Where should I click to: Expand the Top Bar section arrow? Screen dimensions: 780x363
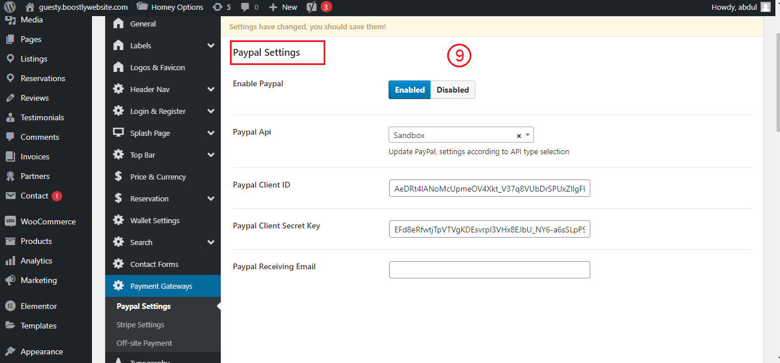point(211,155)
